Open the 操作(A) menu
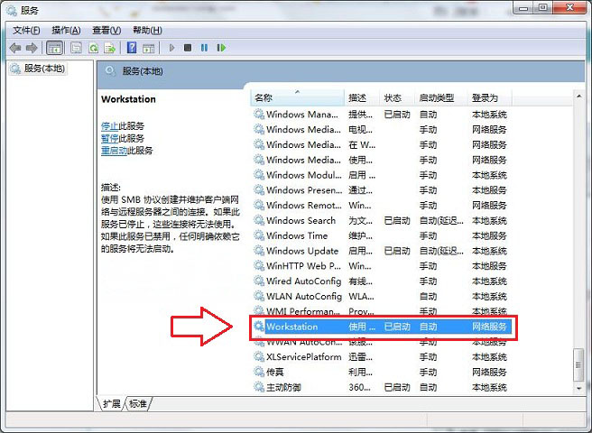 (x=66, y=30)
